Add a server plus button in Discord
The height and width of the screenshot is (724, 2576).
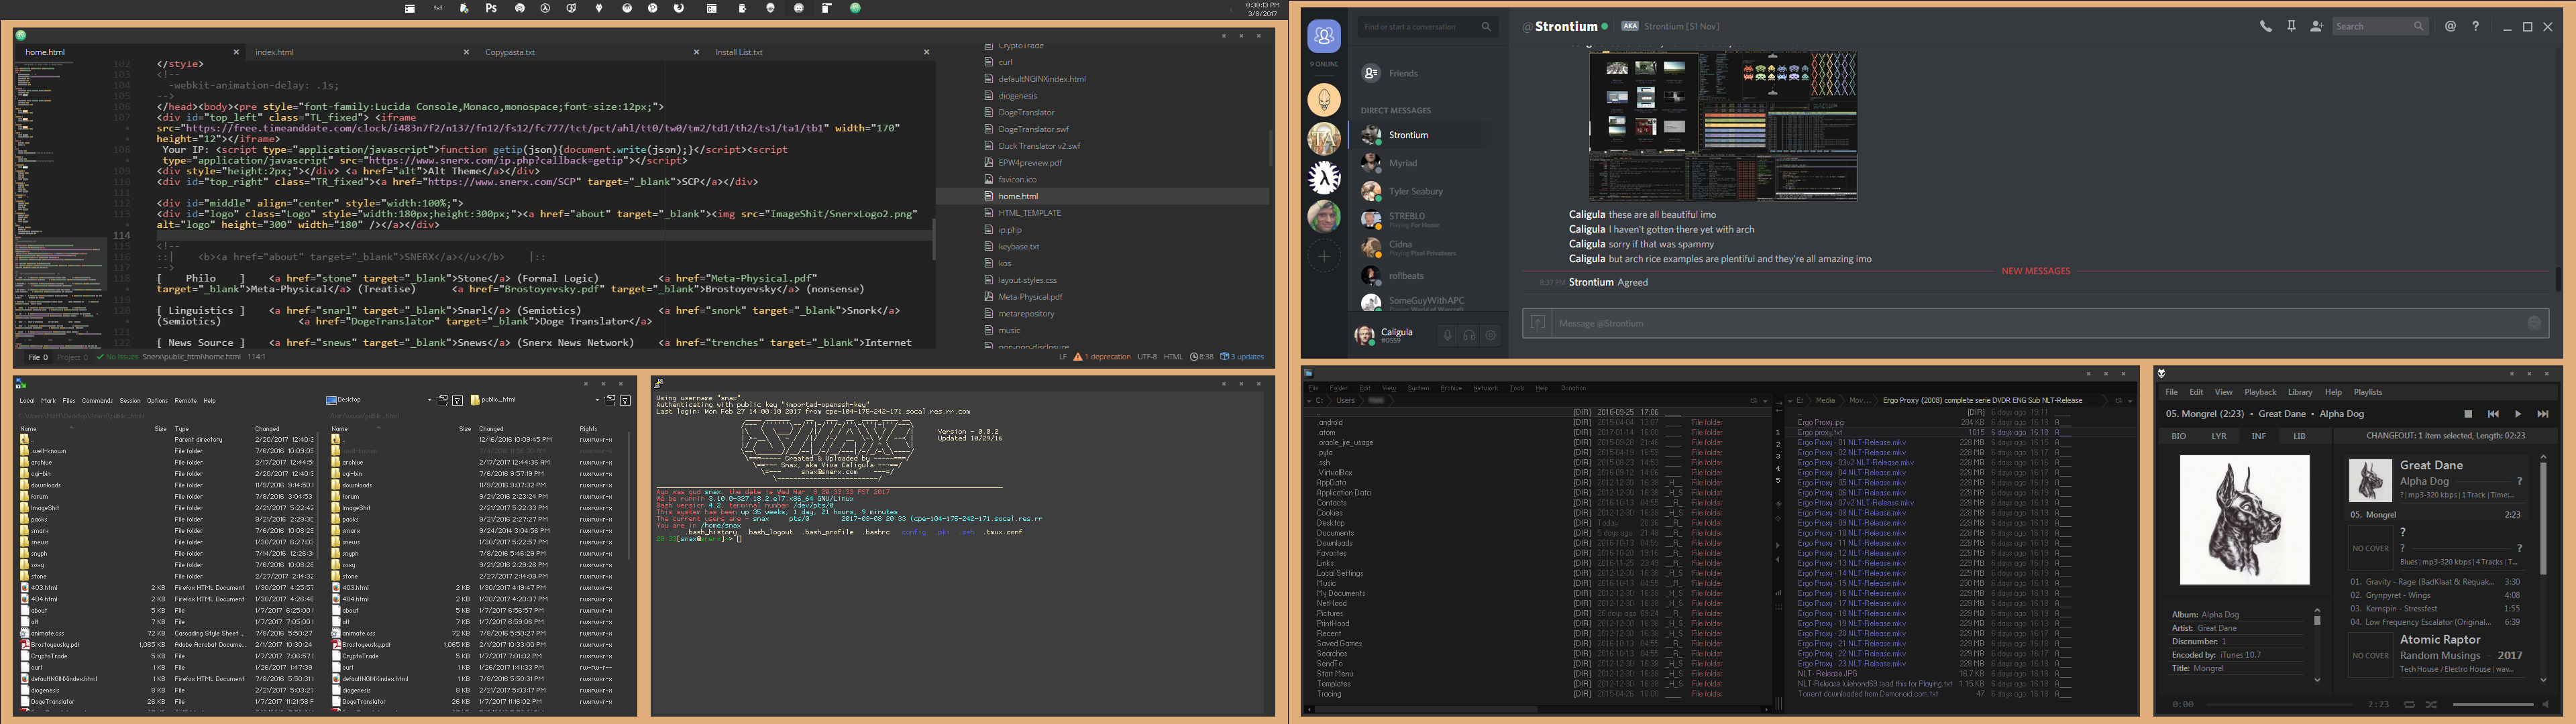(1324, 257)
